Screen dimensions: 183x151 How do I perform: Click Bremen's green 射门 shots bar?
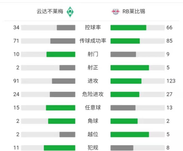[61, 54]
